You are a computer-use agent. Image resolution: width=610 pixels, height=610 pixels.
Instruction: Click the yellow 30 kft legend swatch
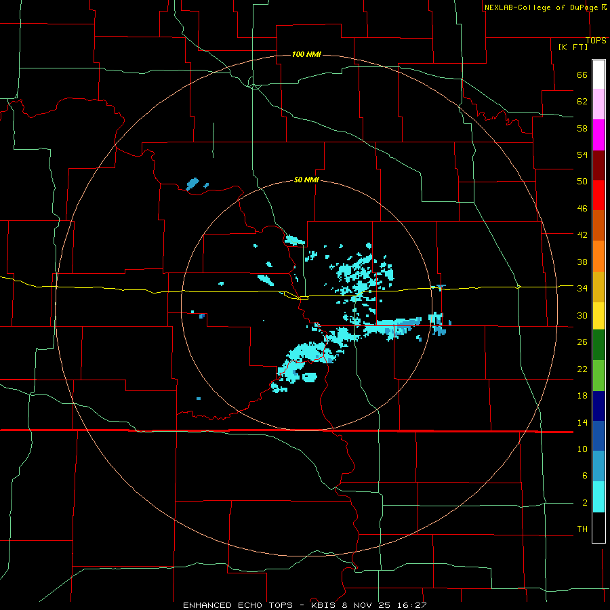[598, 316]
